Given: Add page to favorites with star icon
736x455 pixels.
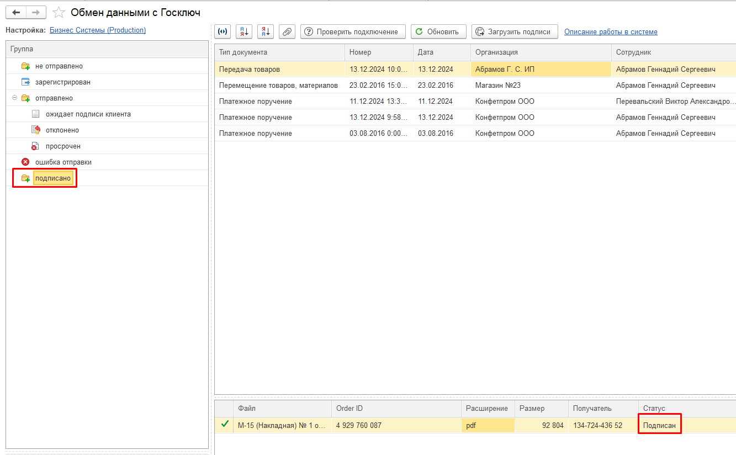Looking at the screenshot, I should click(59, 12).
